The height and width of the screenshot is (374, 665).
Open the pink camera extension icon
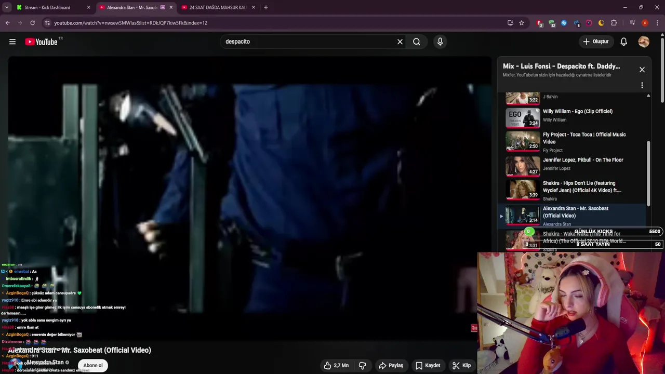click(x=589, y=23)
